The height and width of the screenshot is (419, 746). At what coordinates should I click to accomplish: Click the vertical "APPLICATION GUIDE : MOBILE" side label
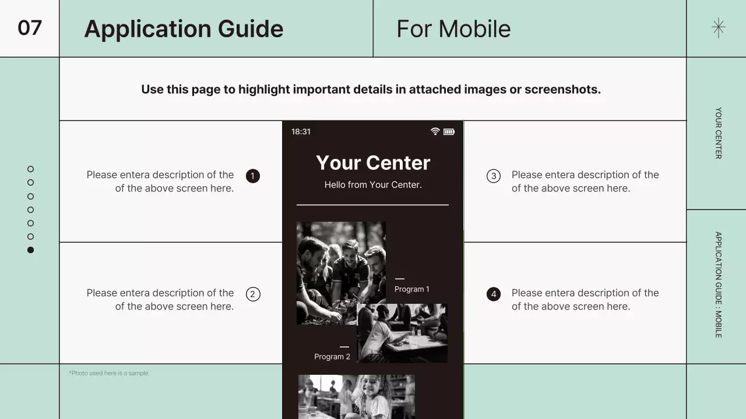point(718,285)
